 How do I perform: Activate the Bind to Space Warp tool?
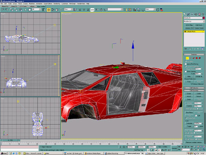click(21, 10)
